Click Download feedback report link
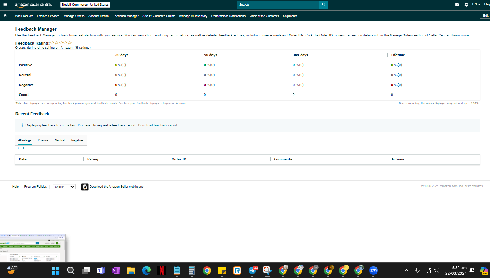 click(x=158, y=125)
